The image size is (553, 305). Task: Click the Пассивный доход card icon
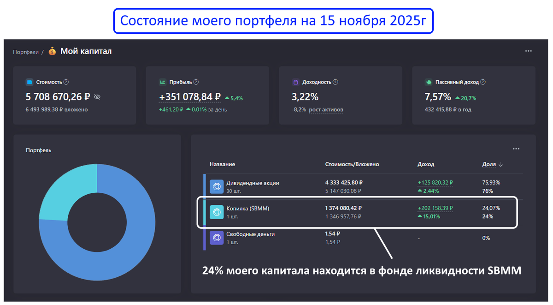429,82
